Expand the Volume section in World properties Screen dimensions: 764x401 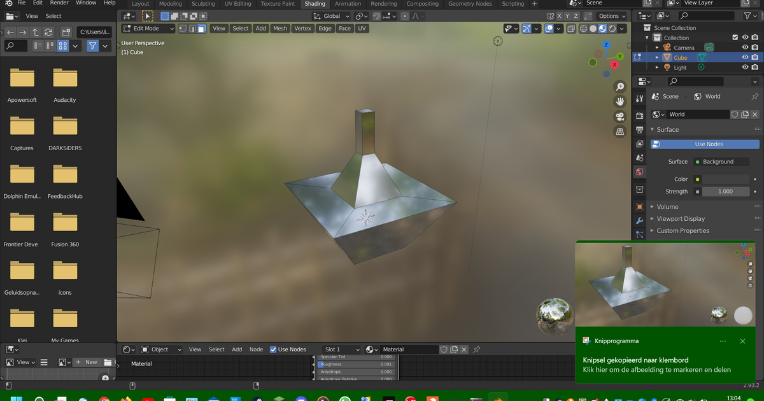coord(668,206)
